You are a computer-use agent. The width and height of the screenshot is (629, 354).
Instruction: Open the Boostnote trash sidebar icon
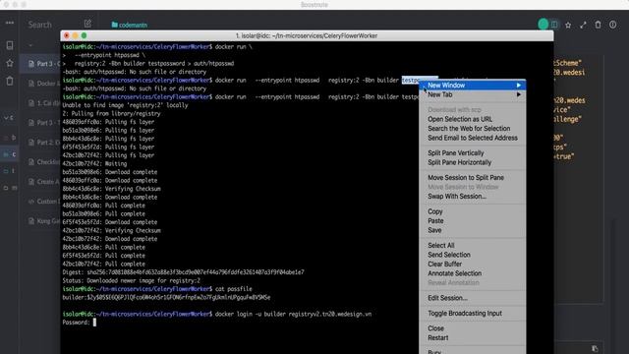tap(10, 81)
